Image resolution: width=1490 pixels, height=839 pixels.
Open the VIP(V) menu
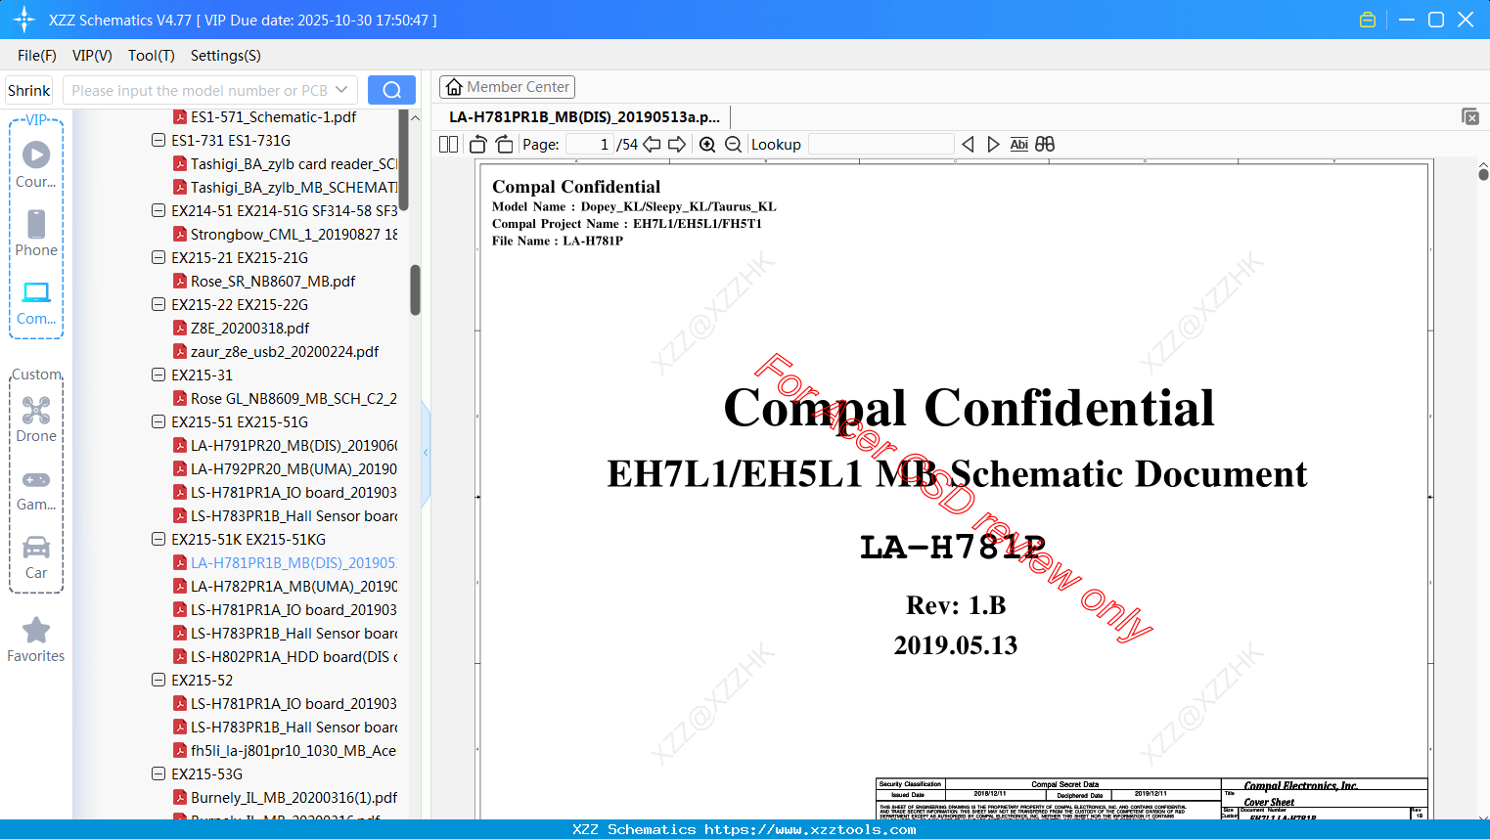92,56
